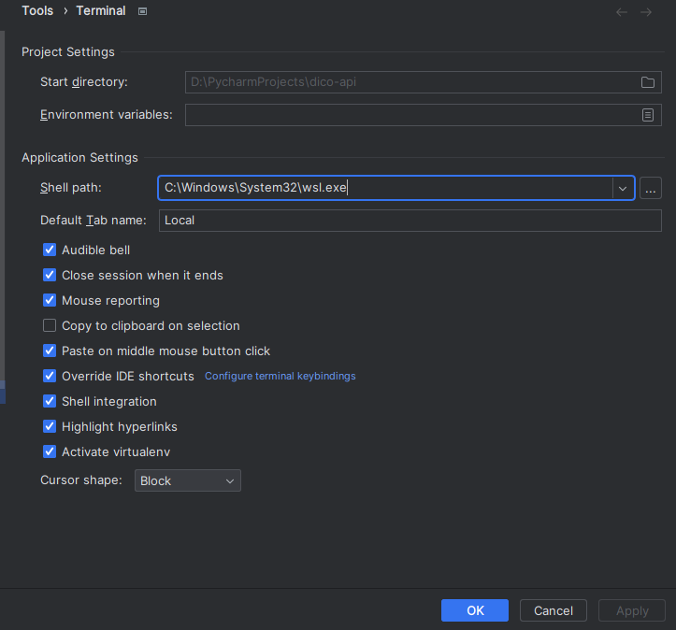This screenshot has width=676, height=630.
Task: Open the environment variables editor icon
Action: (x=647, y=115)
